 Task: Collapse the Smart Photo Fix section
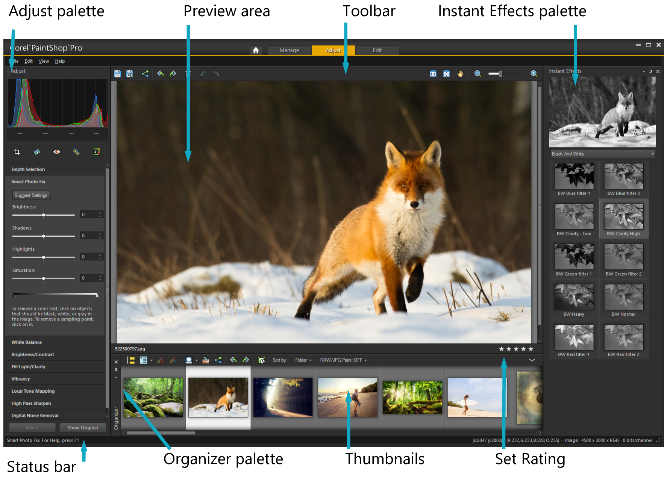(55, 181)
